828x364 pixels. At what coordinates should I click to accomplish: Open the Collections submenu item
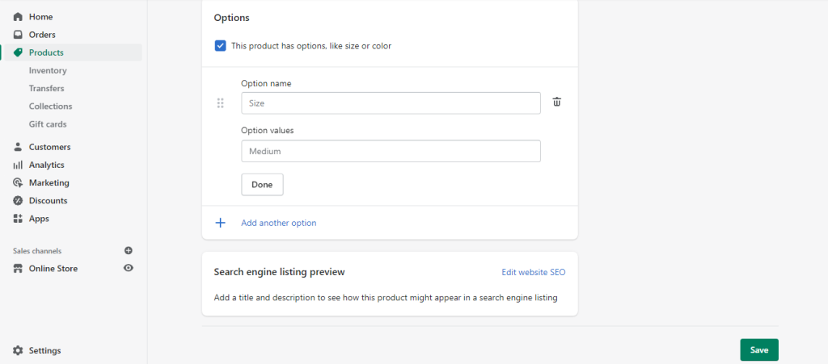[51, 107]
